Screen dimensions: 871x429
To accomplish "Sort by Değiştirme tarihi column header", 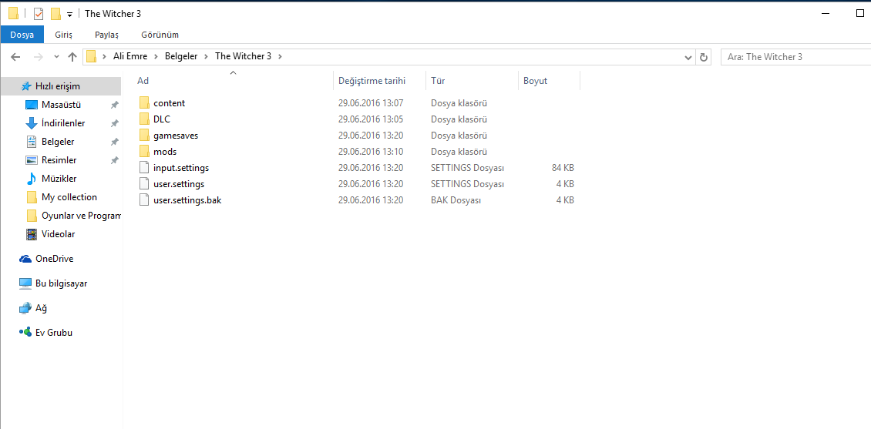I will click(380, 80).
